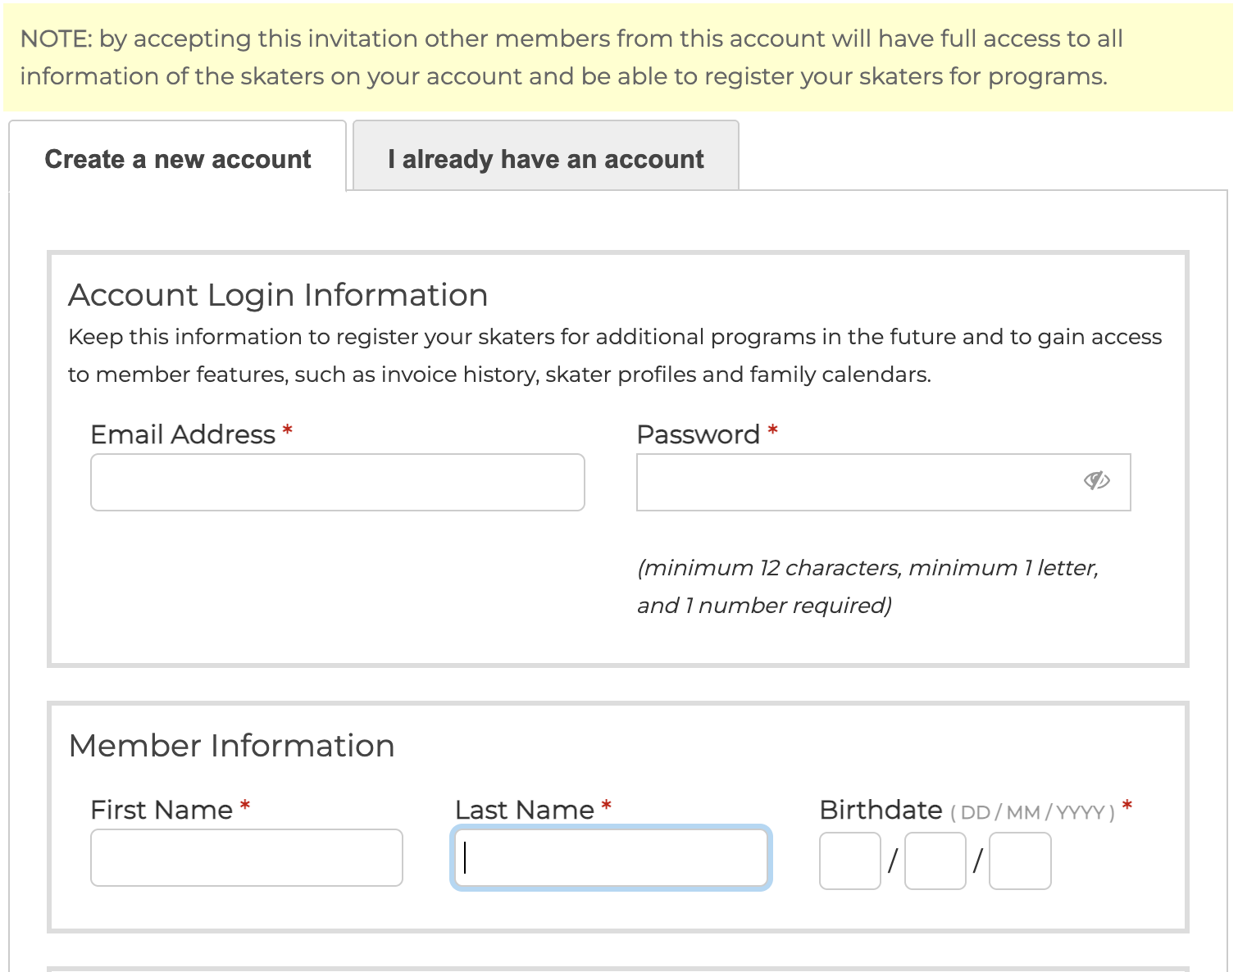The image size is (1238, 972).
Task: Click the Password field label
Action: 699,434
